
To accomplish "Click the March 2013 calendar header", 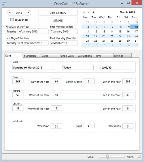I will (x=127, y=12).
